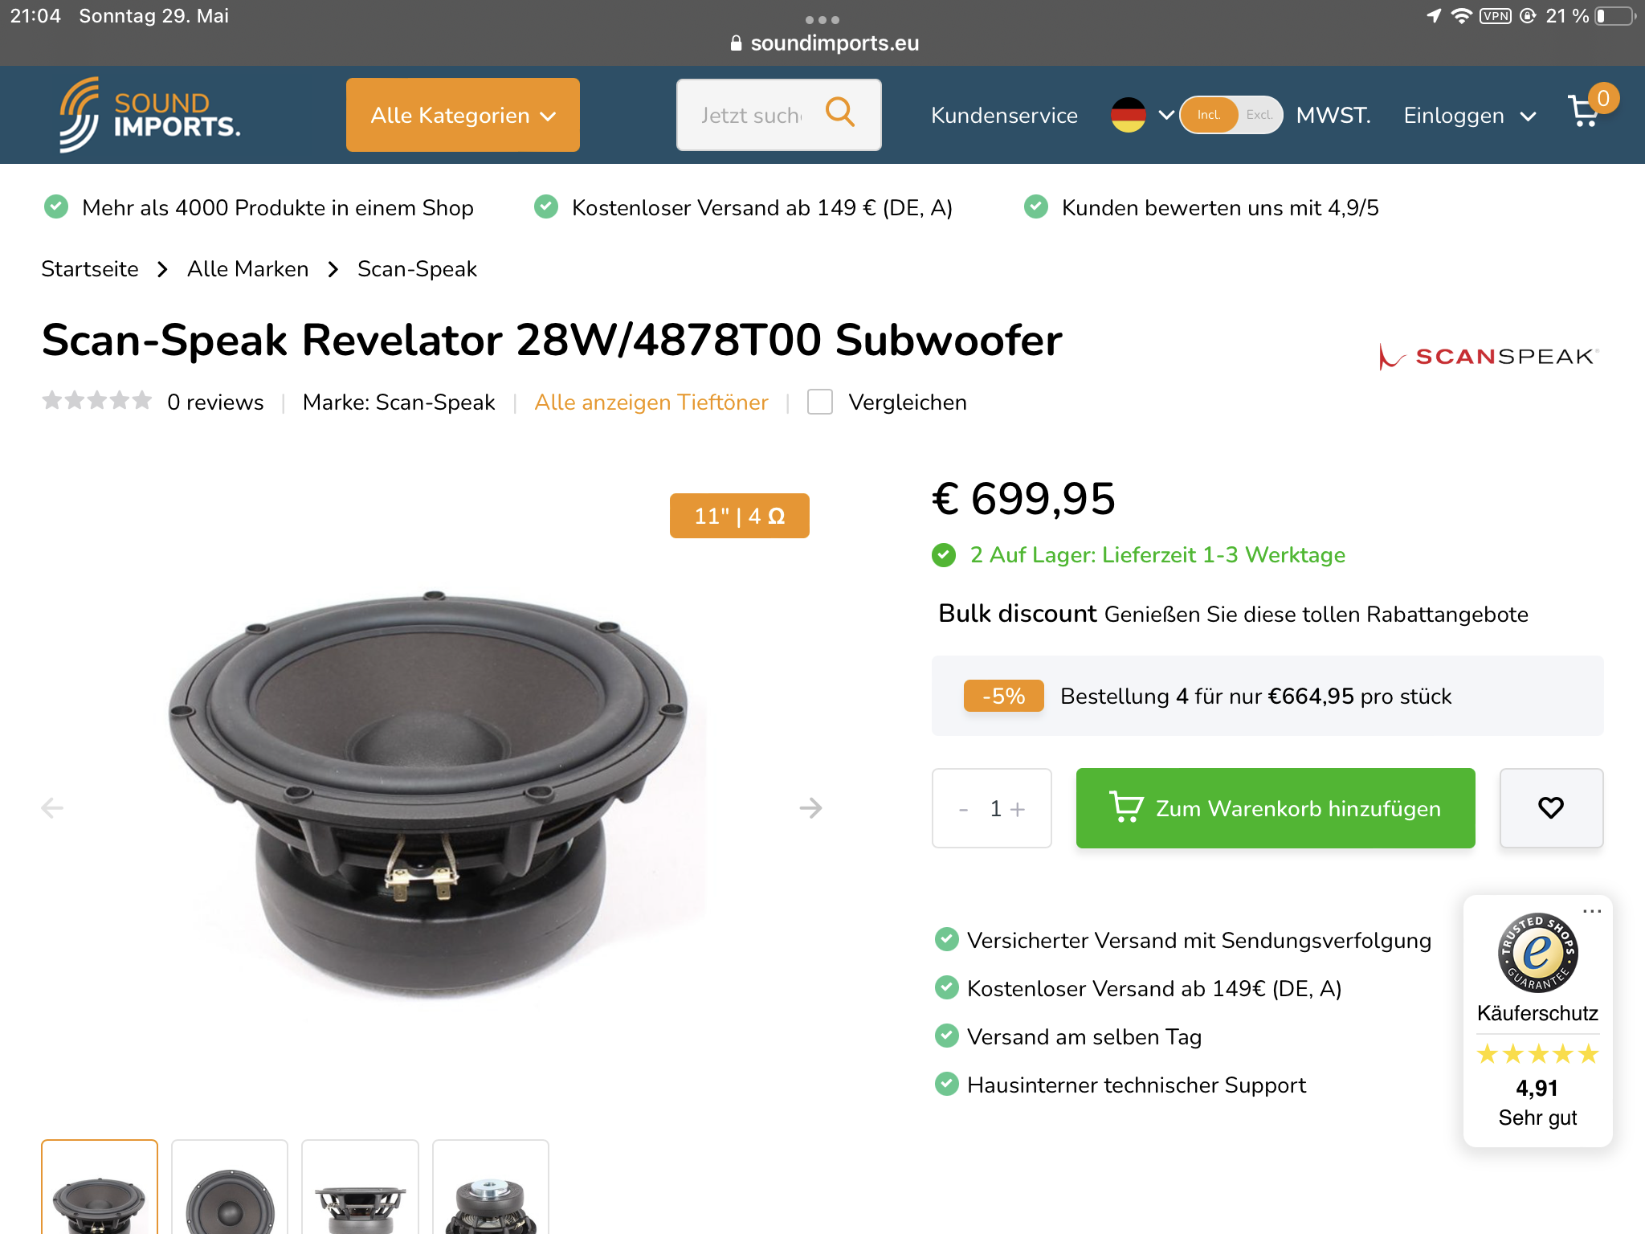Add product to wishlist with heart icon
Screen dimensions: 1645x1234
pyautogui.click(x=1551, y=807)
